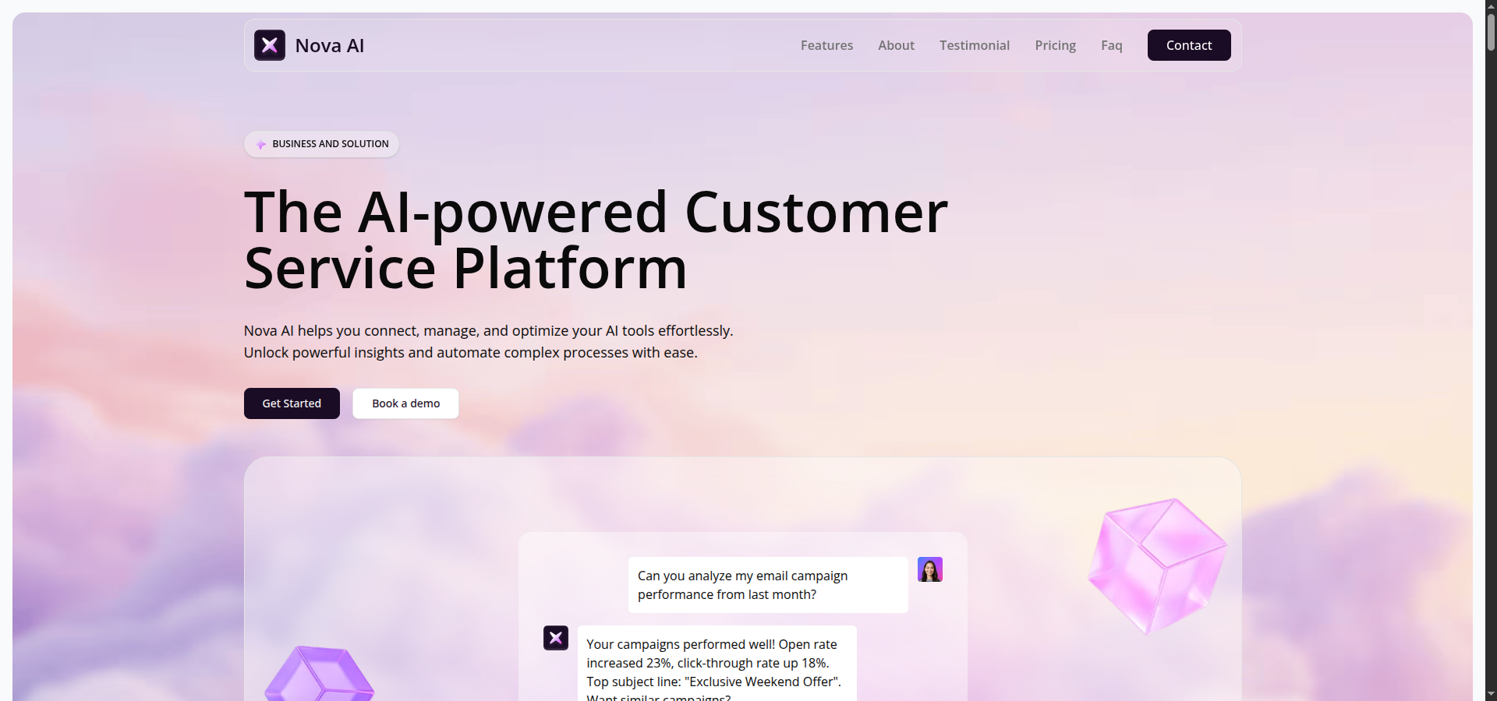Click the Nova AI logo icon in header
The width and height of the screenshot is (1497, 701).
click(x=270, y=45)
